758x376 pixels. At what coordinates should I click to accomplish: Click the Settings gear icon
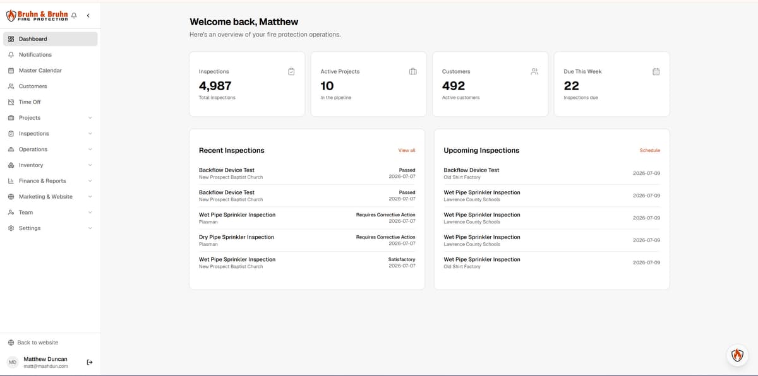pyautogui.click(x=11, y=228)
